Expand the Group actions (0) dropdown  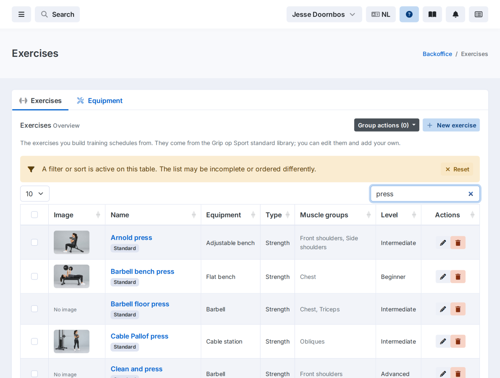click(387, 125)
